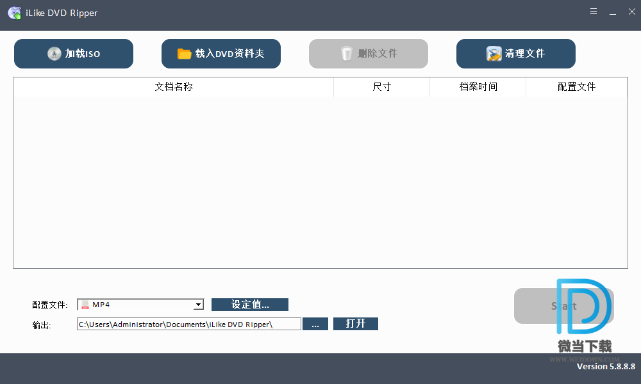Click the 尺寸 column header
Viewport: 641px width, 384px height.
381,87
